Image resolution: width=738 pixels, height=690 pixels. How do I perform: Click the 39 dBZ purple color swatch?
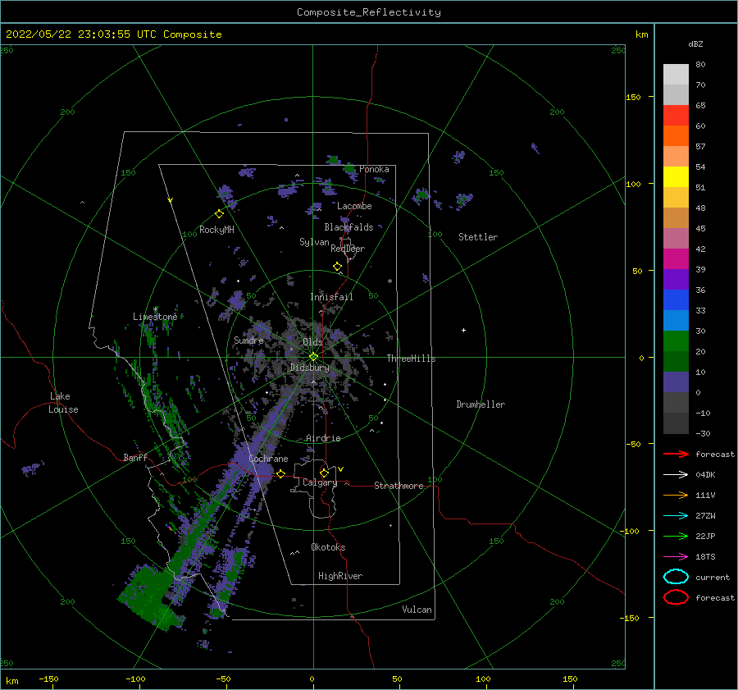click(x=676, y=279)
